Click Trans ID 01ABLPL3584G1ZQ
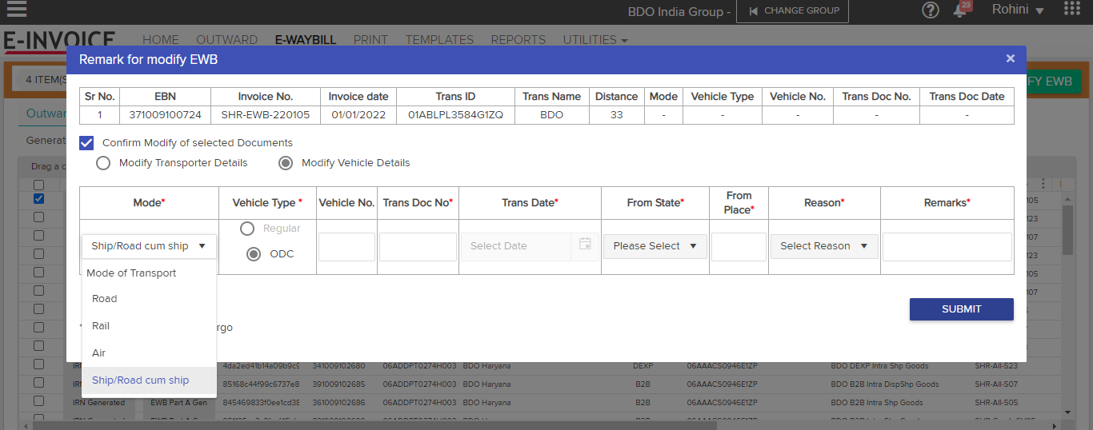The image size is (1093, 430). (x=455, y=115)
